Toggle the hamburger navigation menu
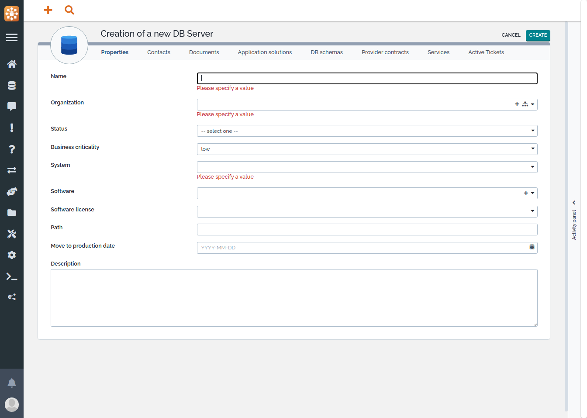Screen dimensions: 587x418 pyautogui.click(x=12, y=38)
